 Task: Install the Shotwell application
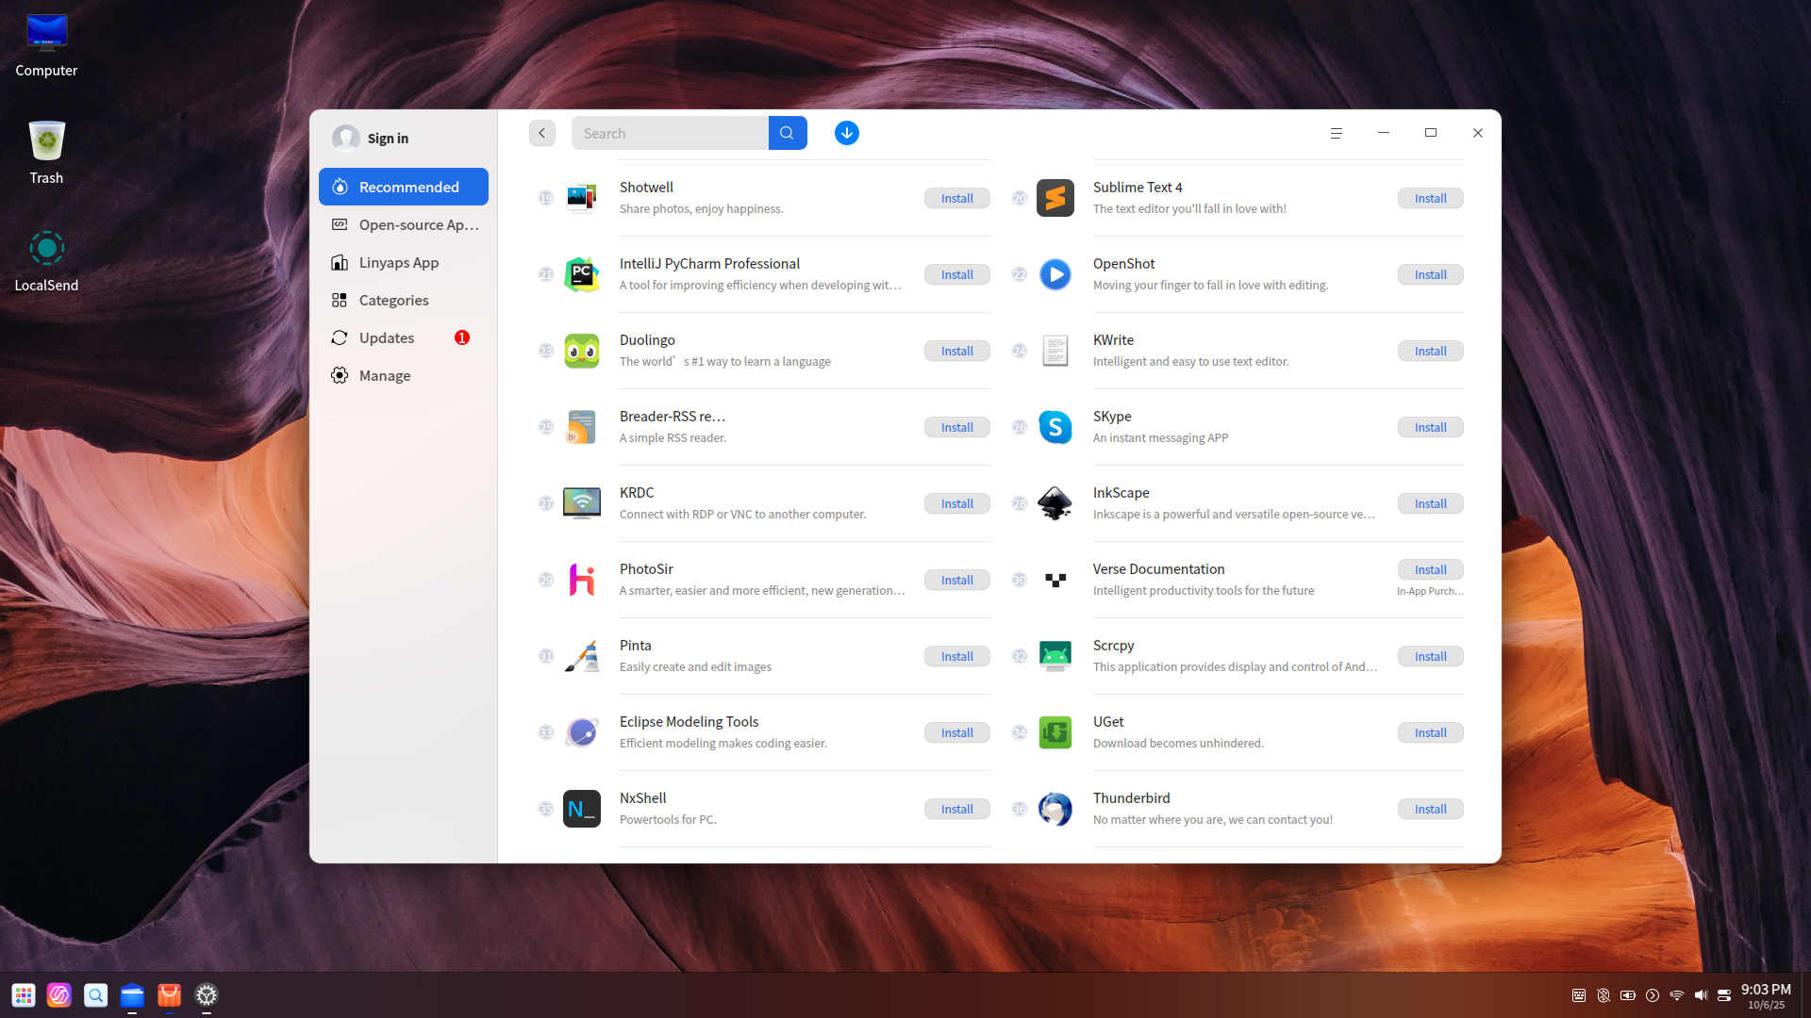956,198
